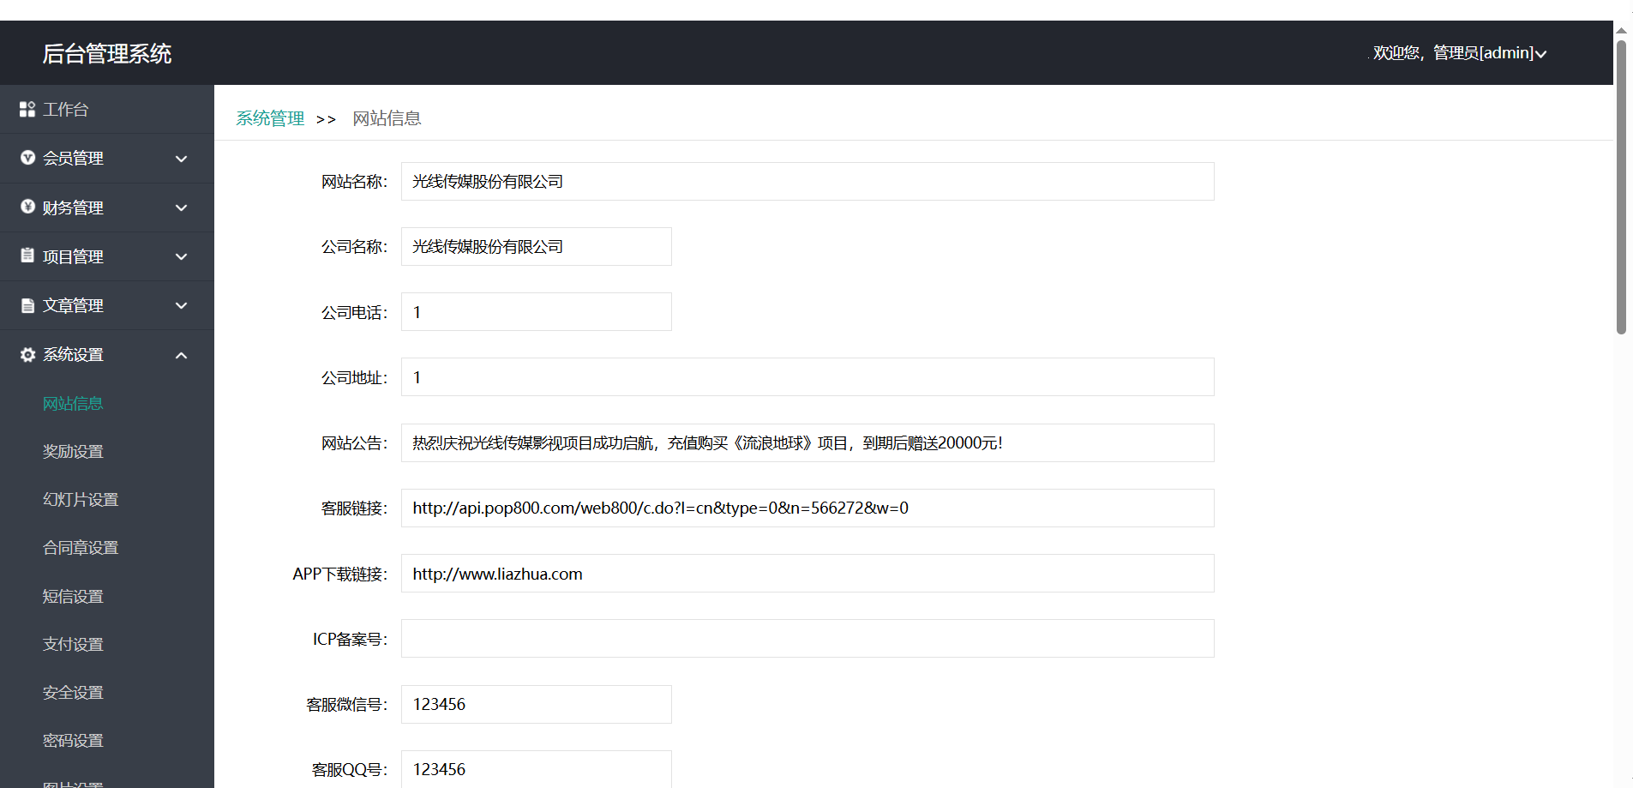
Task: Focus the 公司地址 input field
Action: click(807, 377)
